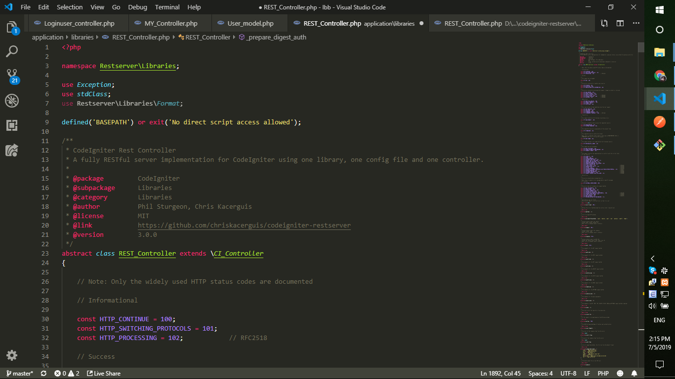Click the Synchronize Changes icon in the status bar
This screenshot has width=675, height=379.
(43, 373)
